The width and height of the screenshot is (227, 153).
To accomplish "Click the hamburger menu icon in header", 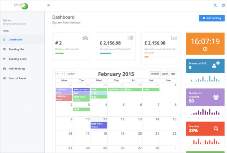I will click(x=49, y=6).
